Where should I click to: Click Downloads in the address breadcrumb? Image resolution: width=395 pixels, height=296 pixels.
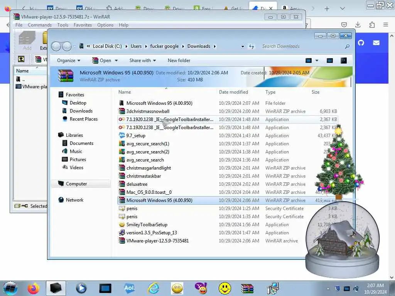[x=199, y=46]
